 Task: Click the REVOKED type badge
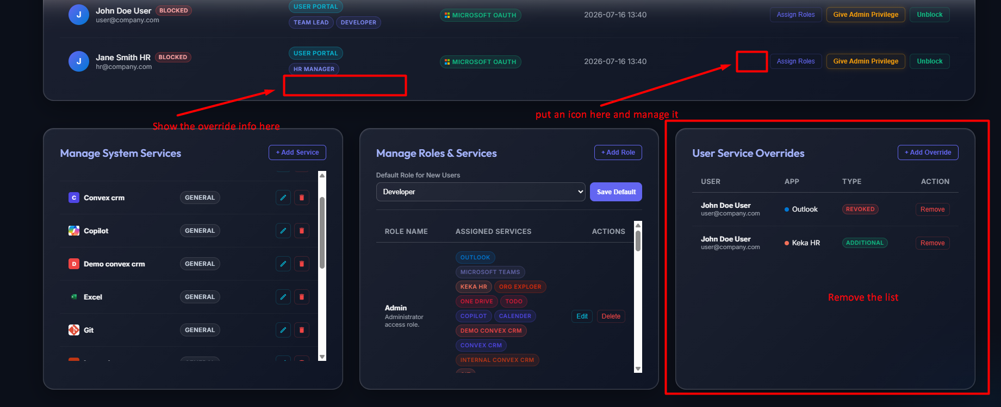point(860,209)
